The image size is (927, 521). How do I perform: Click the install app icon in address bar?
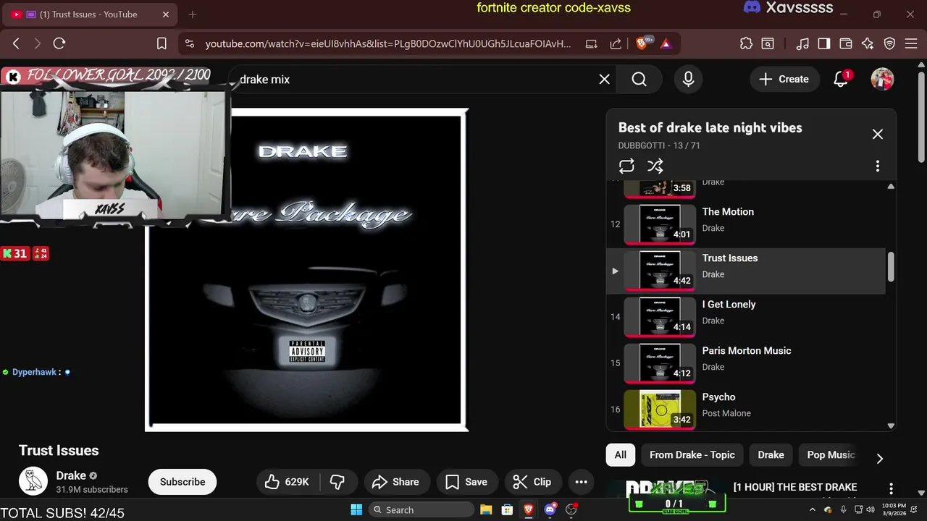click(x=591, y=43)
